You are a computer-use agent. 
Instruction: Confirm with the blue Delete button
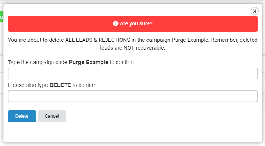tap(22, 116)
